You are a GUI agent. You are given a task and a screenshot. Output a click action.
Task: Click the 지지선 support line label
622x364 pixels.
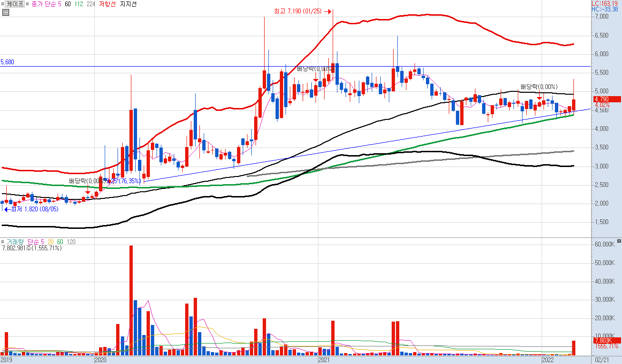128,4
